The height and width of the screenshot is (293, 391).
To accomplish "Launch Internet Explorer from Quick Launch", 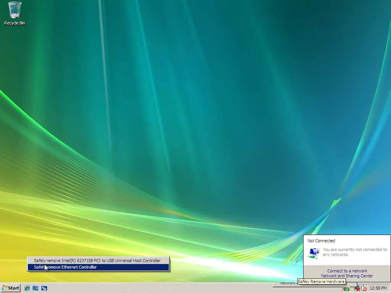I will click(x=27, y=288).
